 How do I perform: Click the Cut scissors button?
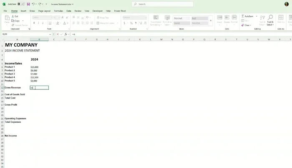(15, 16)
